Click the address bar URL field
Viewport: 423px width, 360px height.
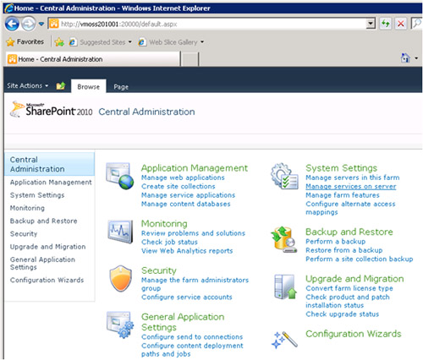208,24
